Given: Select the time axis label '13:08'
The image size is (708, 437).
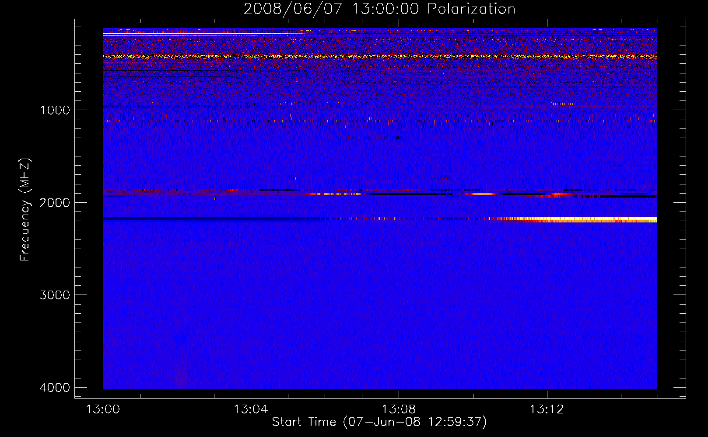Looking at the screenshot, I should (x=399, y=409).
